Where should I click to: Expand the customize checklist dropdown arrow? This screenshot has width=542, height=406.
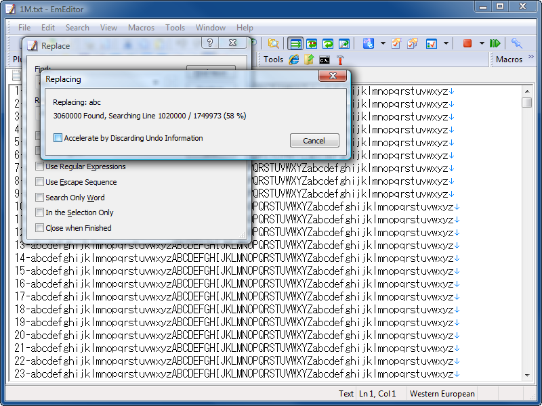pyautogui.click(x=446, y=43)
